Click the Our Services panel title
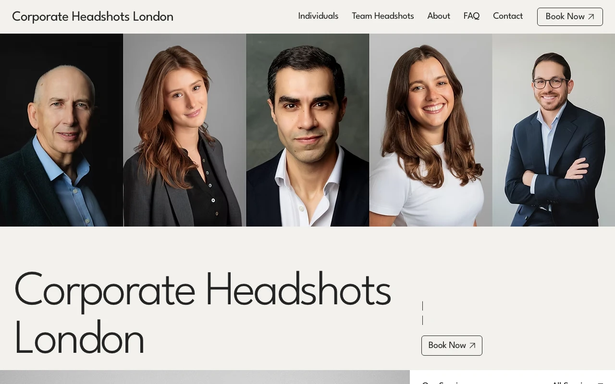The width and height of the screenshot is (615, 384). point(442,383)
